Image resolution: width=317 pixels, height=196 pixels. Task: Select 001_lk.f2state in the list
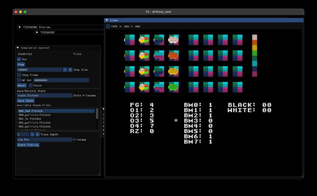point(29,119)
